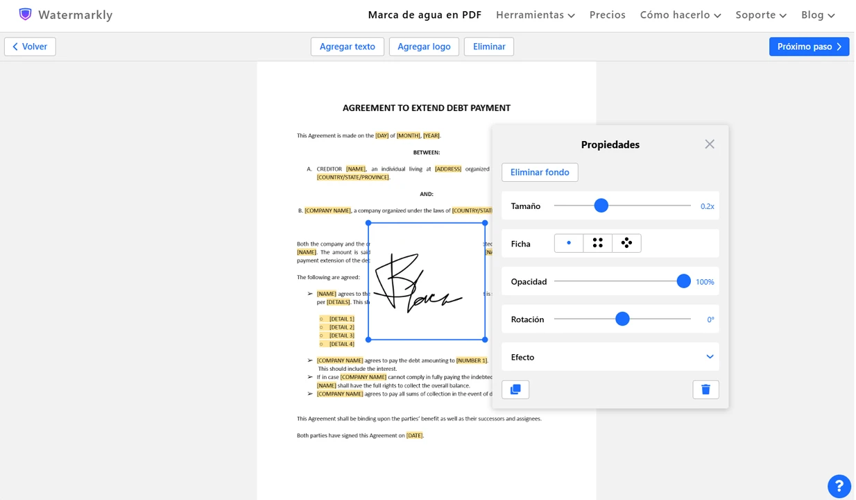Click Agregar logo button
This screenshot has height=500, width=856.
[424, 47]
